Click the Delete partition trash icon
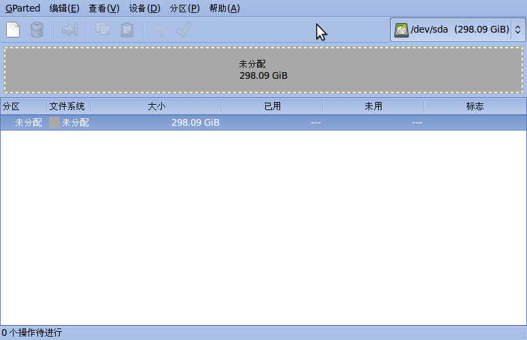The height and width of the screenshot is (340, 527). pyautogui.click(x=37, y=29)
